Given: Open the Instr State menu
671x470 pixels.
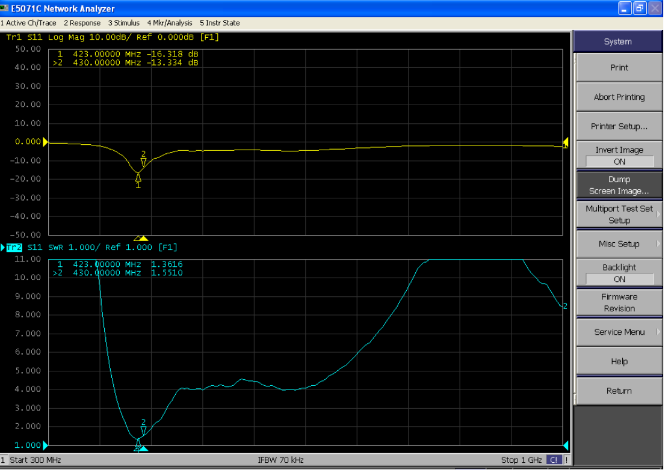Looking at the screenshot, I should pos(220,23).
